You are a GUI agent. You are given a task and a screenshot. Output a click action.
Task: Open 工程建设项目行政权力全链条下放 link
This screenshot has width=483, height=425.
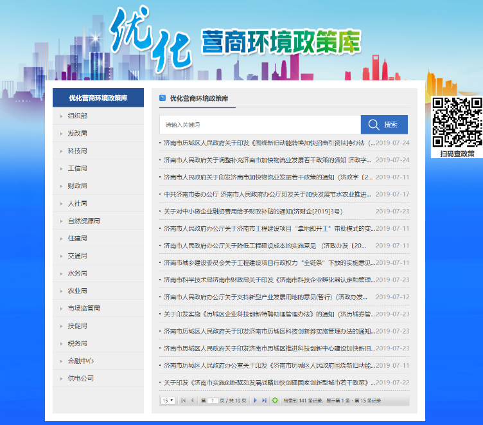(x=270, y=263)
